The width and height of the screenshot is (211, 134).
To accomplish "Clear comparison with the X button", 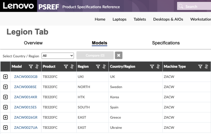I will point(119,55).
